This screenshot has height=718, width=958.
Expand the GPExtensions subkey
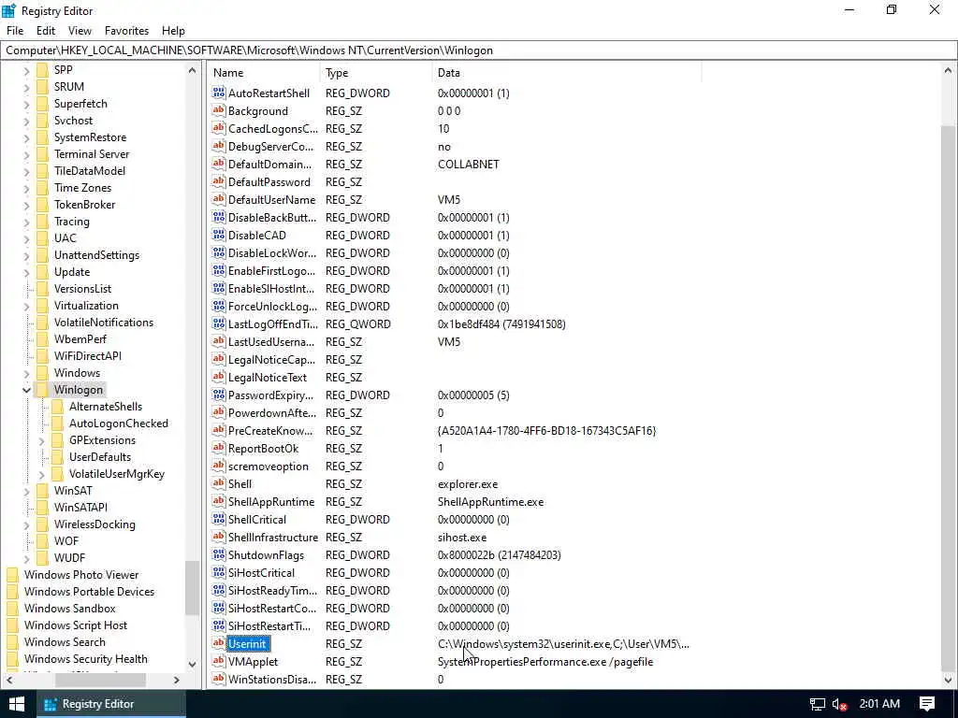tap(41, 441)
